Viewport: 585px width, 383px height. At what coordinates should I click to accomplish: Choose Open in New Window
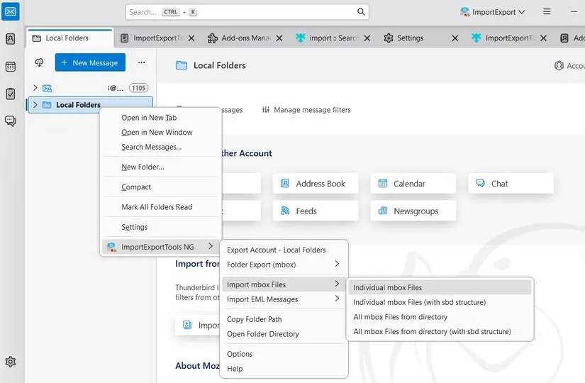coord(160,132)
